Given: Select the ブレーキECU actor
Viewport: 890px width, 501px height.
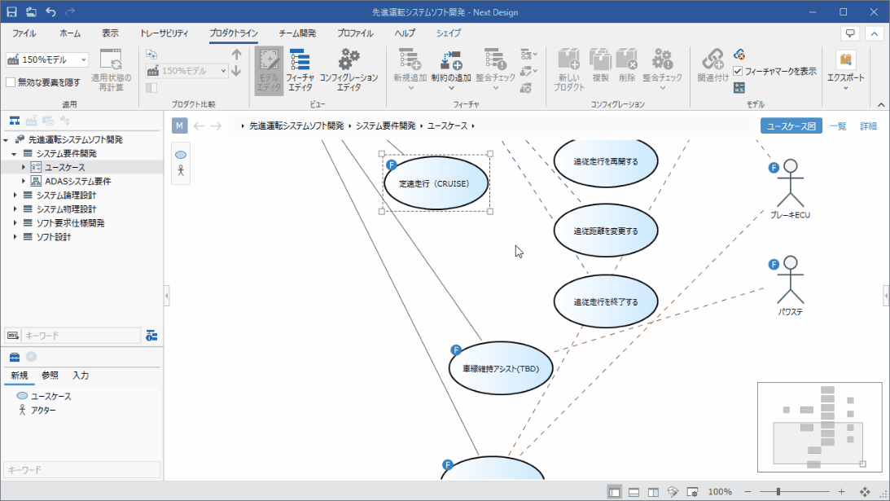Looking at the screenshot, I should pos(790,189).
